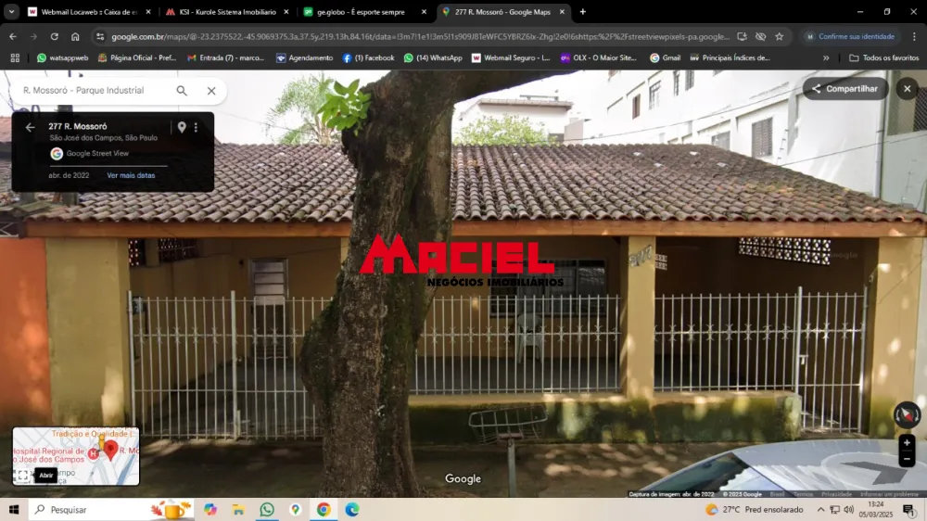Viewport: 927px width, 521px height.
Task: Open three-dot options menu in address panel
Action: (x=196, y=127)
